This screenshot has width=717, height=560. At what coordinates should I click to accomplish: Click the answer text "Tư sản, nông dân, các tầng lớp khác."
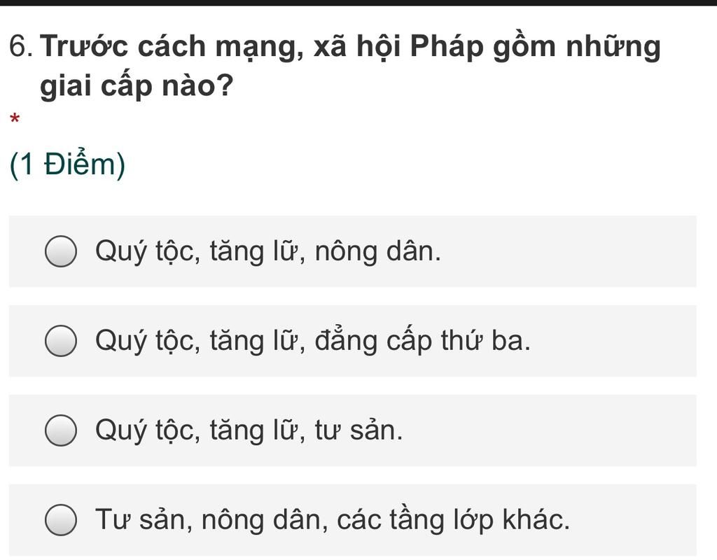[x=332, y=520]
